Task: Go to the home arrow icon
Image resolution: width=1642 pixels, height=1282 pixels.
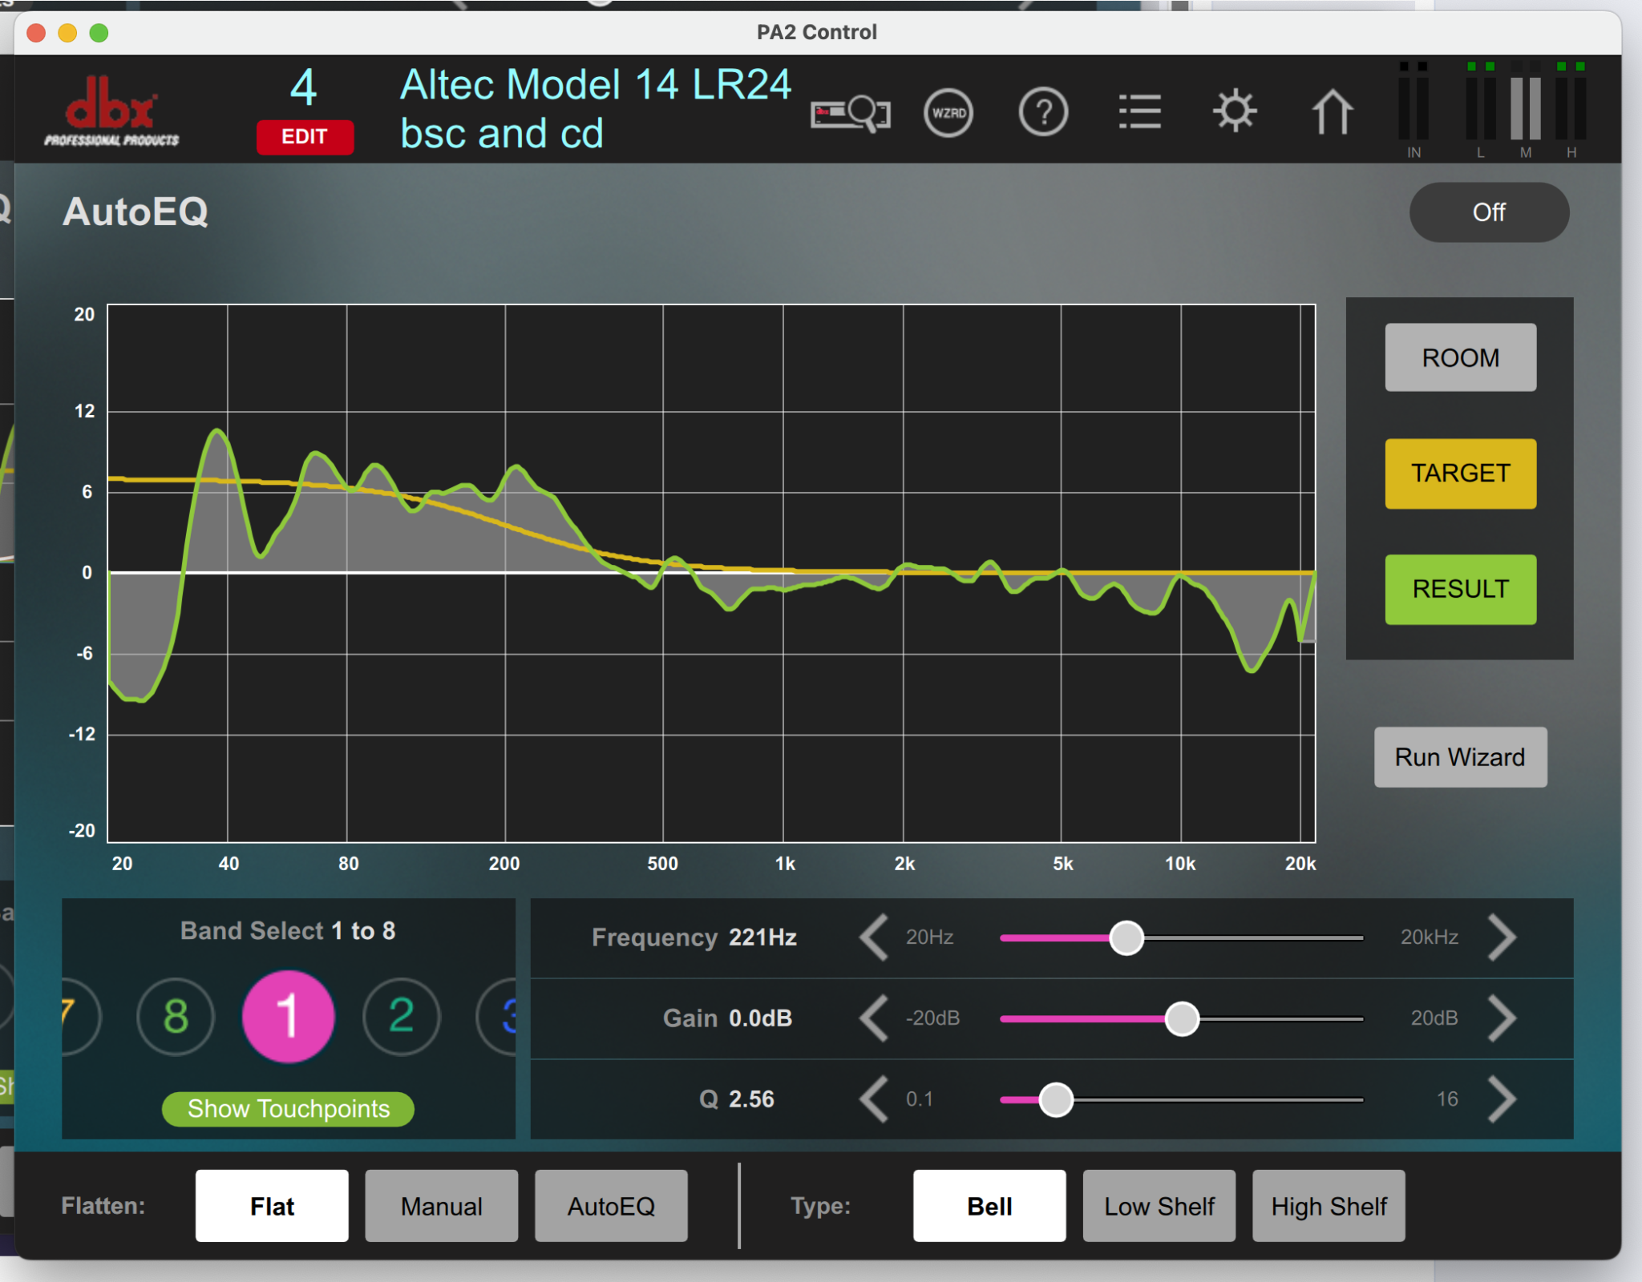Action: 1332,111
